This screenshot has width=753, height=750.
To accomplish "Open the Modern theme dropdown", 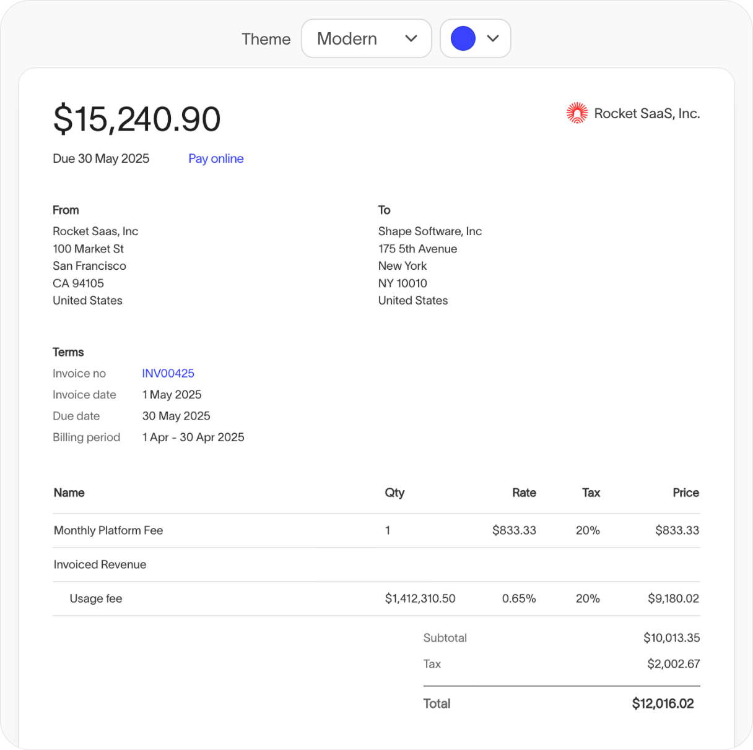I will pos(366,38).
